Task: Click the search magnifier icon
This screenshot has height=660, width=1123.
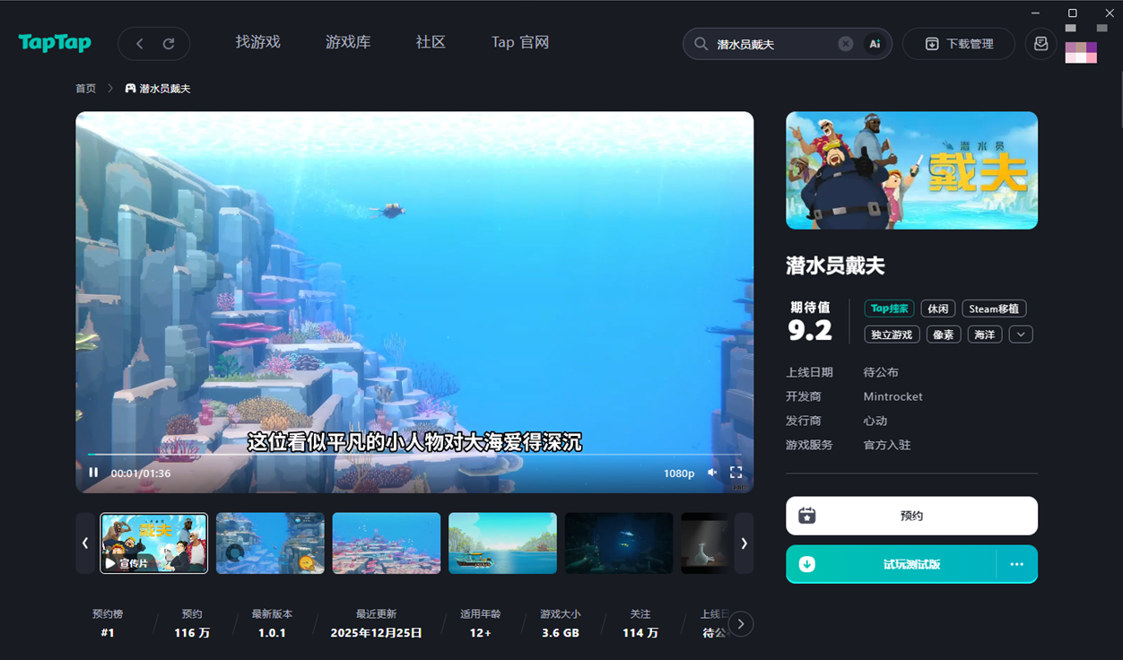Action: (x=700, y=43)
